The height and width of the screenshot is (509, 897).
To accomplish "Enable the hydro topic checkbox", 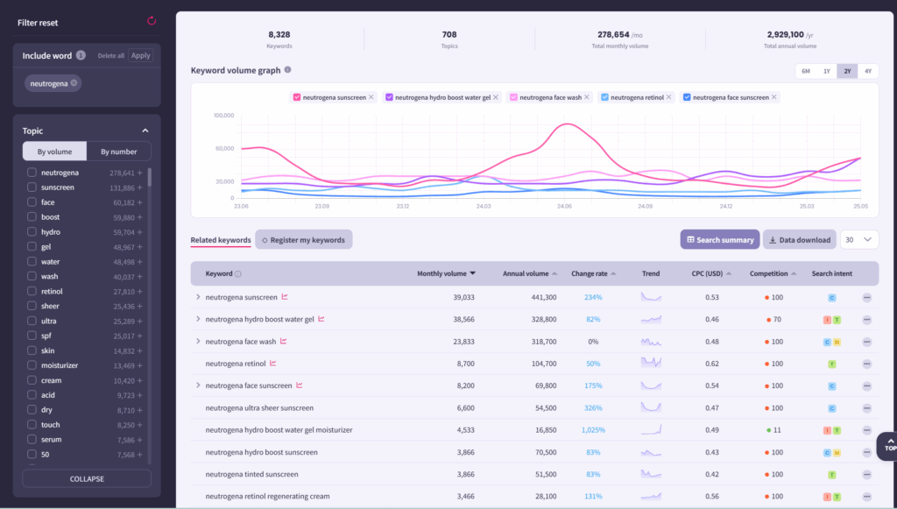I will pos(32,232).
